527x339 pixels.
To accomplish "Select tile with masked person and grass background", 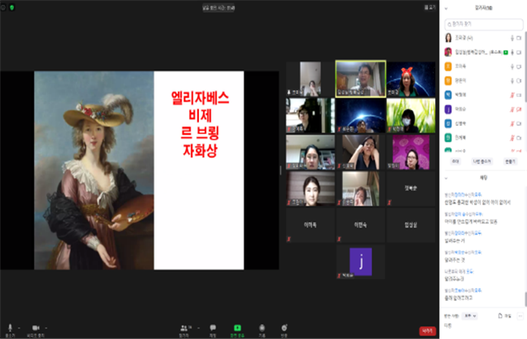I will pyautogui.click(x=411, y=116).
